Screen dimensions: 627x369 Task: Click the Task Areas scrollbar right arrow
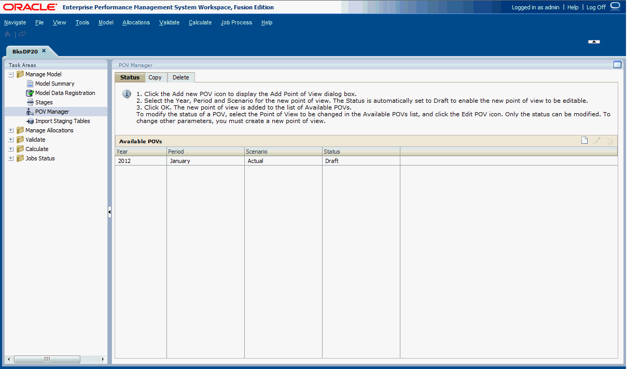(103, 359)
